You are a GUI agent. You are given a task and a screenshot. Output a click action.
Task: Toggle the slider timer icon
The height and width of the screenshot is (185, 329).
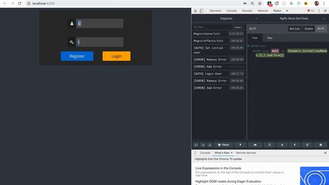[x=269, y=145]
